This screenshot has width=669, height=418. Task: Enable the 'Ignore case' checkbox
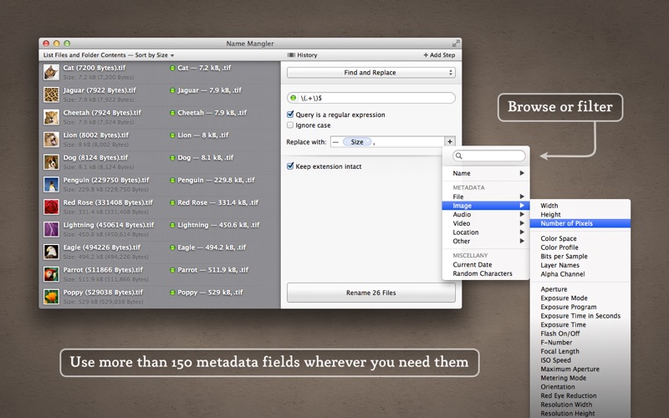click(x=290, y=125)
